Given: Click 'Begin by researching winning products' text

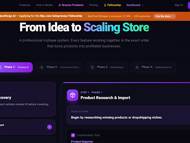Looking at the screenshot, I should click(117, 117).
